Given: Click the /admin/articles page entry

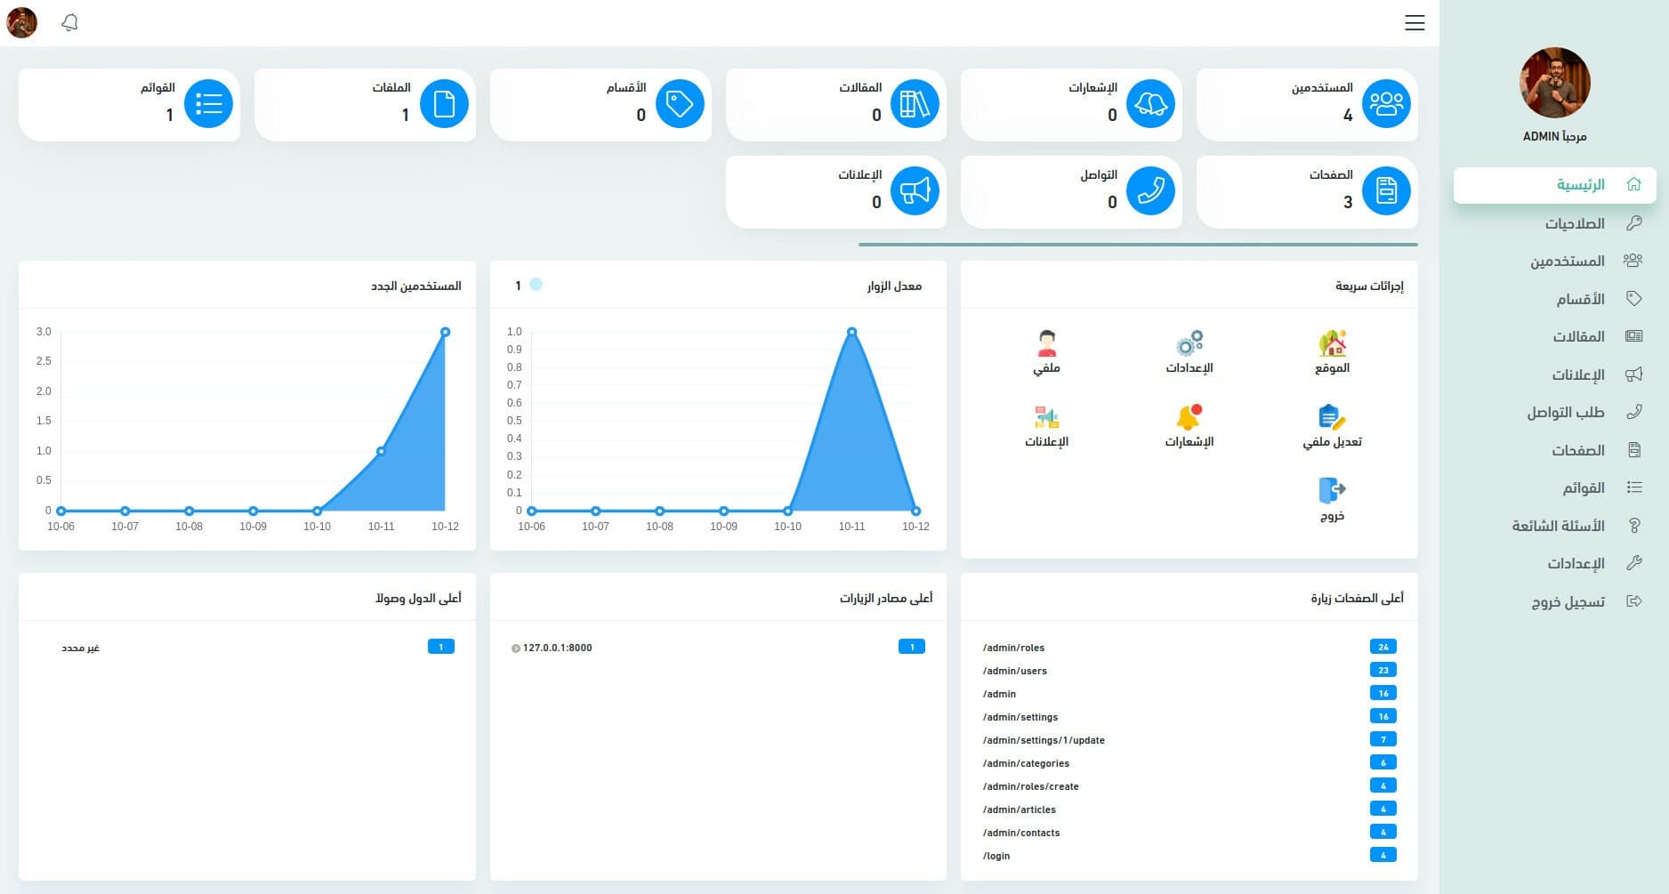Looking at the screenshot, I should (1019, 809).
